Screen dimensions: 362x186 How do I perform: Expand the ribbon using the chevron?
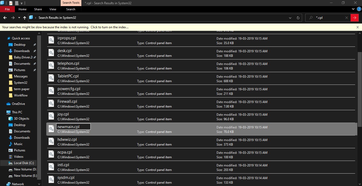(353, 9)
